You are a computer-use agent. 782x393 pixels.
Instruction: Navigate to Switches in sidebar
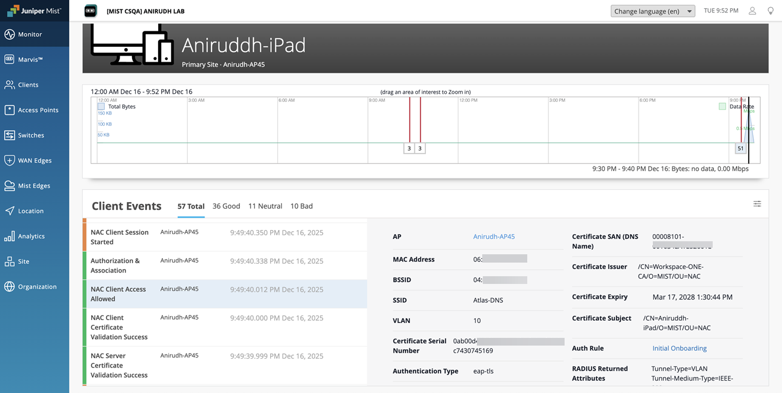(x=31, y=135)
